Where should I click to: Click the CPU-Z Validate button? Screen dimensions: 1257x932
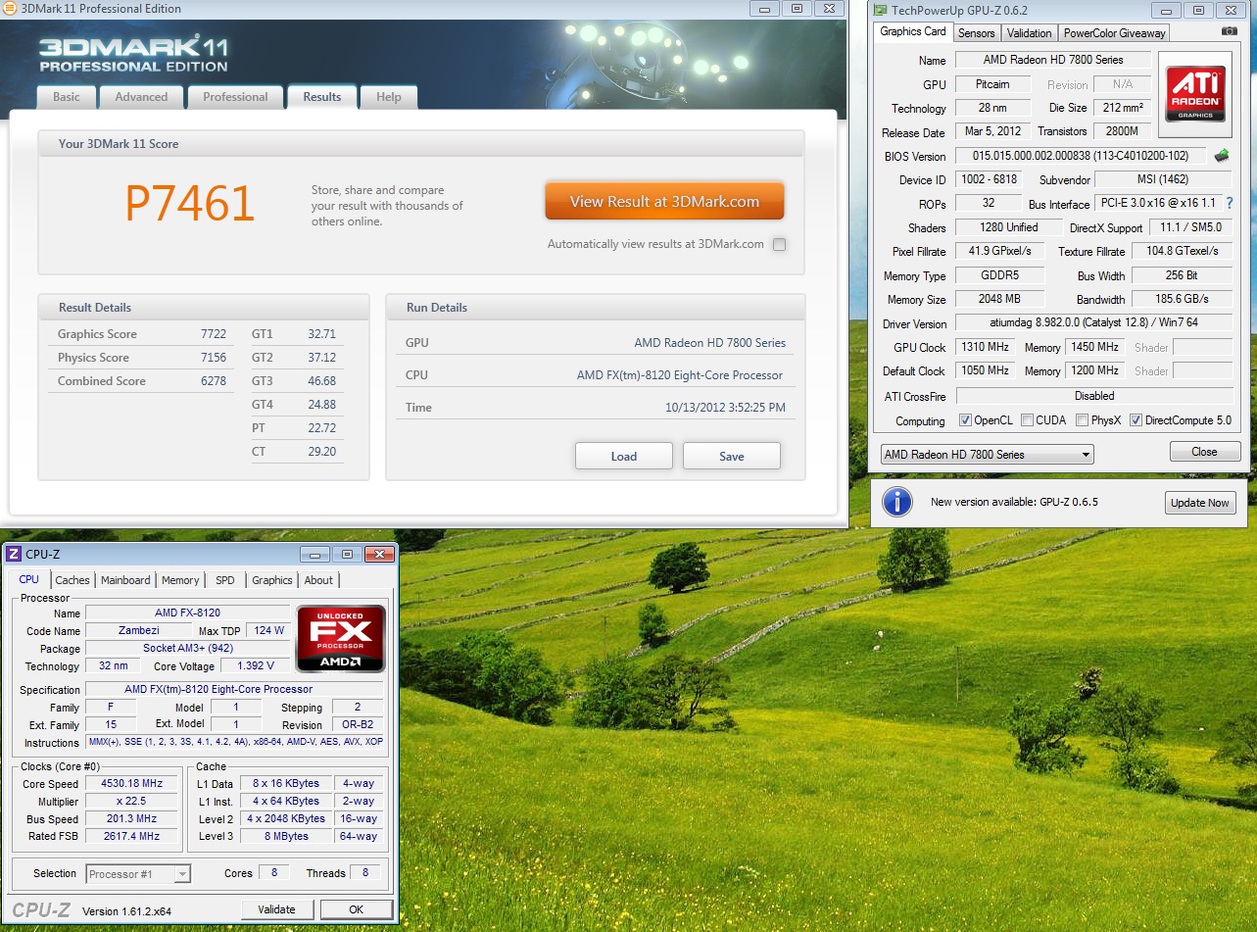click(276, 909)
